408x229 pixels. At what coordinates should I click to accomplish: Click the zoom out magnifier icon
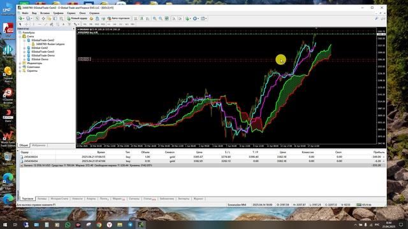(161, 18)
